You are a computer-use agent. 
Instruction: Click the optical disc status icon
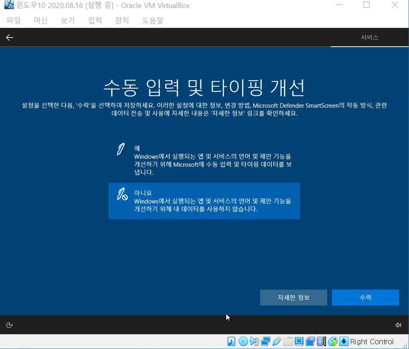tap(243, 341)
